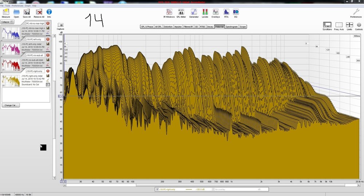This screenshot has height=196, width=364.
Task: Capture the graph as an image
Action: 60,26
